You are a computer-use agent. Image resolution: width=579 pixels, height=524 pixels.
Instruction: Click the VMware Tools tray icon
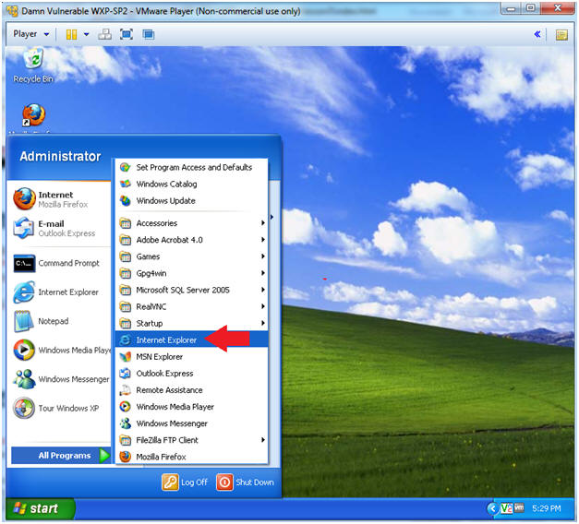tap(519, 508)
